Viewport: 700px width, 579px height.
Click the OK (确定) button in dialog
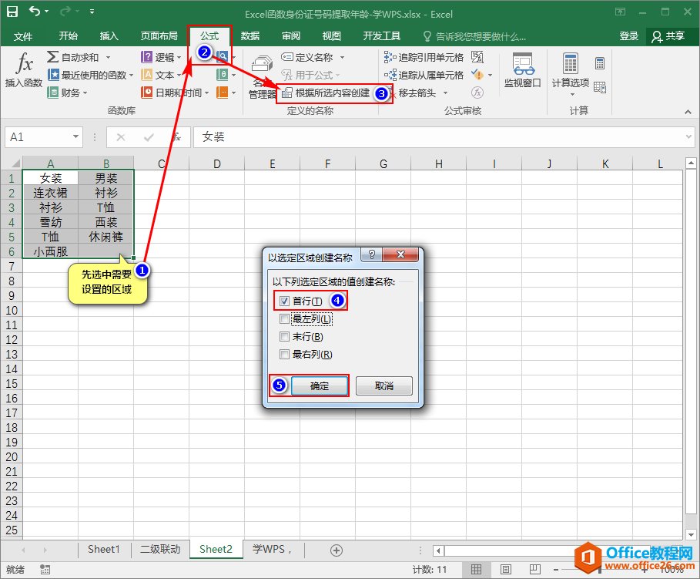(x=319, y=386)
